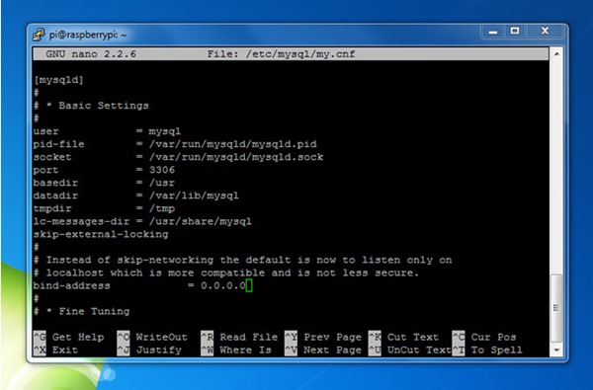Click the '# * Fine Tuning' comment
The image size is (593, 390).
pos(81,311)
